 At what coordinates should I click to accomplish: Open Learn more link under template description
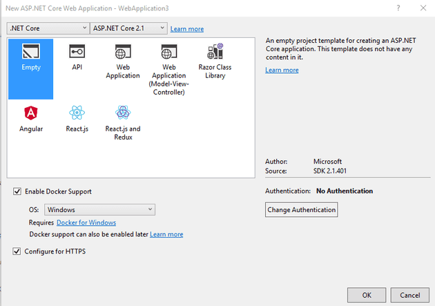282,70
